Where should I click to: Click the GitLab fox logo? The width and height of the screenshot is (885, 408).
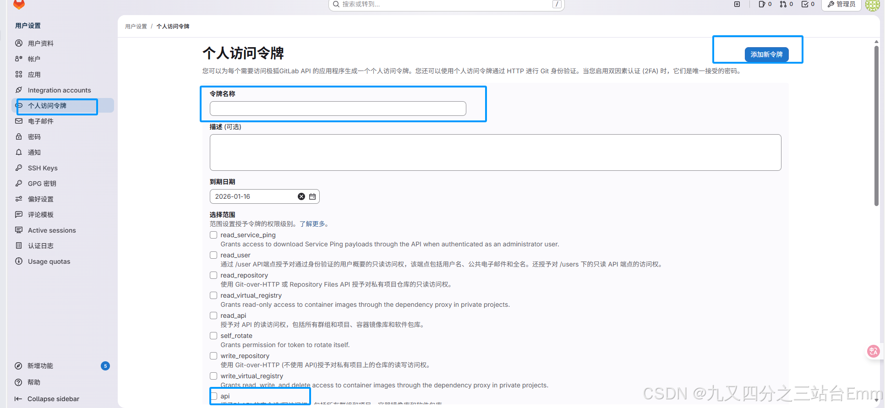(x=19, y=4)
